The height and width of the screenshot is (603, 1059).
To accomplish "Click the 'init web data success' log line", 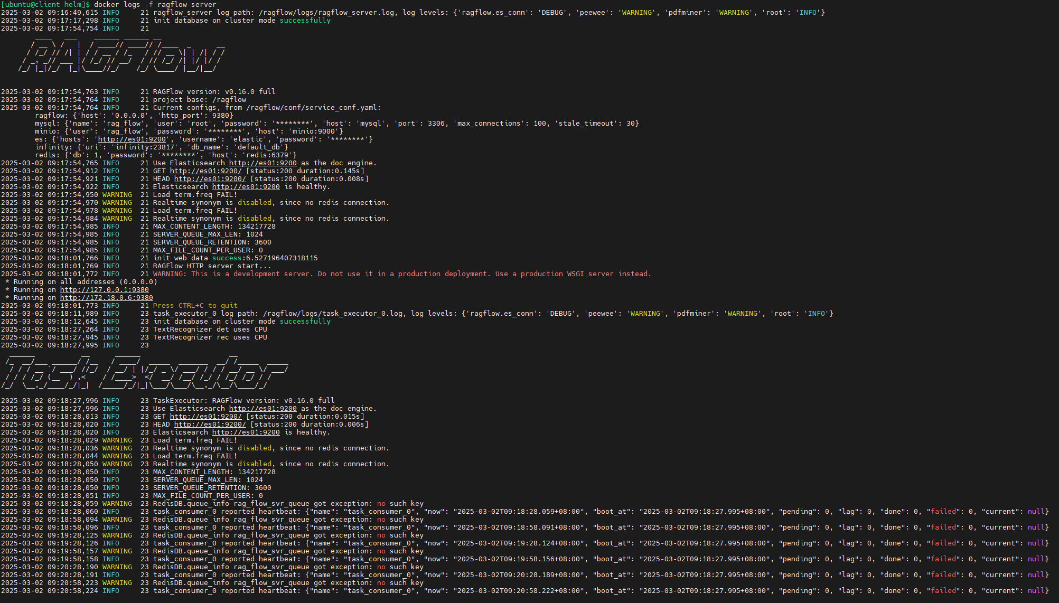I will [235, 258].
